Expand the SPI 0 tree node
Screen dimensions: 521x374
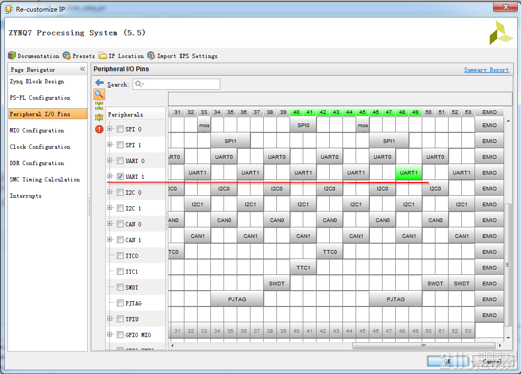click(110, 128)
